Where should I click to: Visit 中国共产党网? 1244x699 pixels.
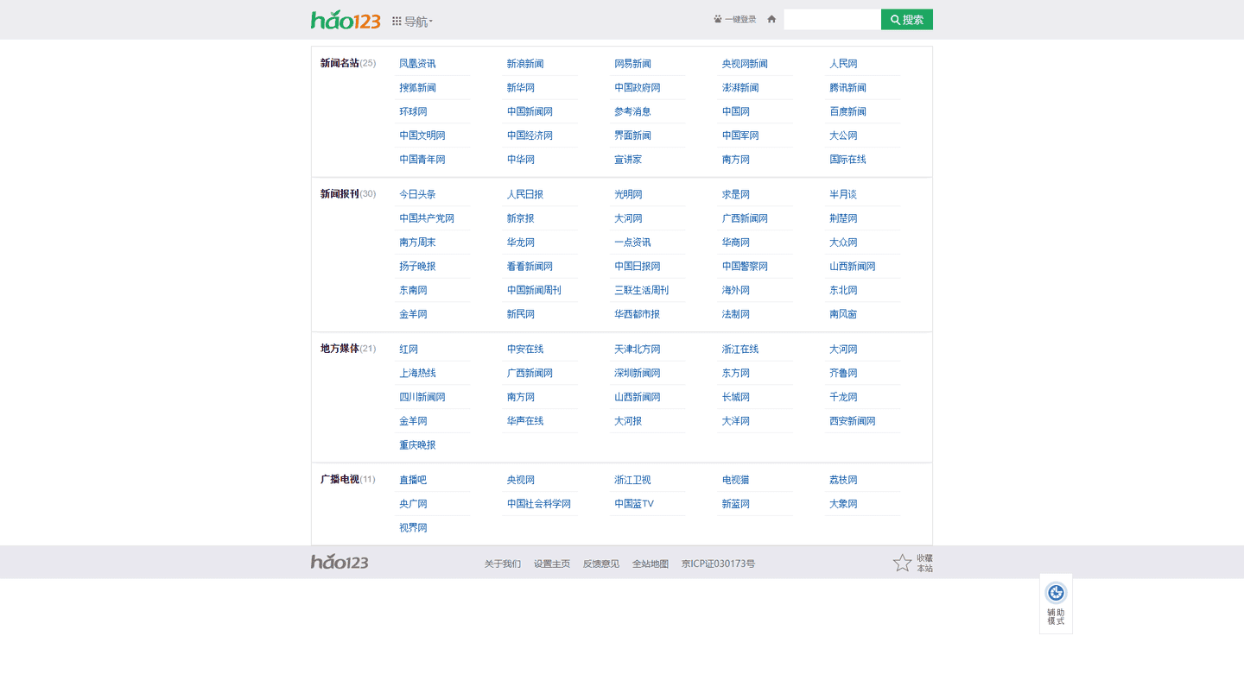tap(427, 218)
